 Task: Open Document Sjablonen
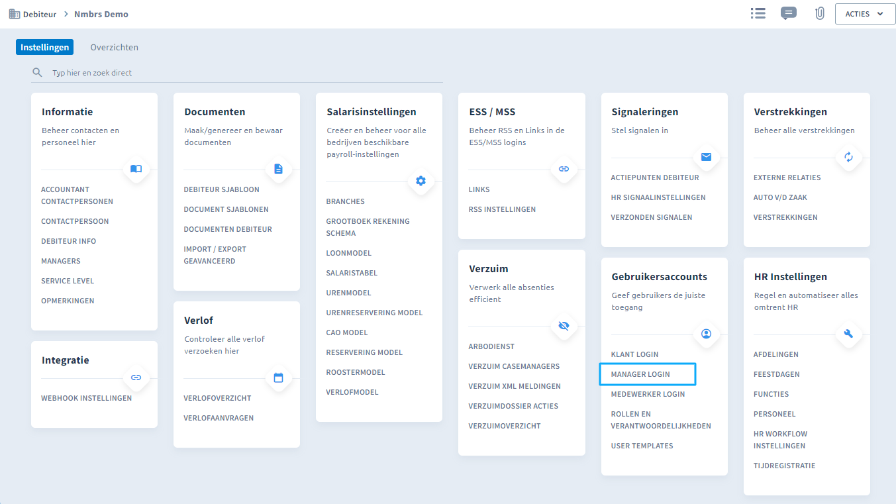pyautogui.click(x=226, y=209)
